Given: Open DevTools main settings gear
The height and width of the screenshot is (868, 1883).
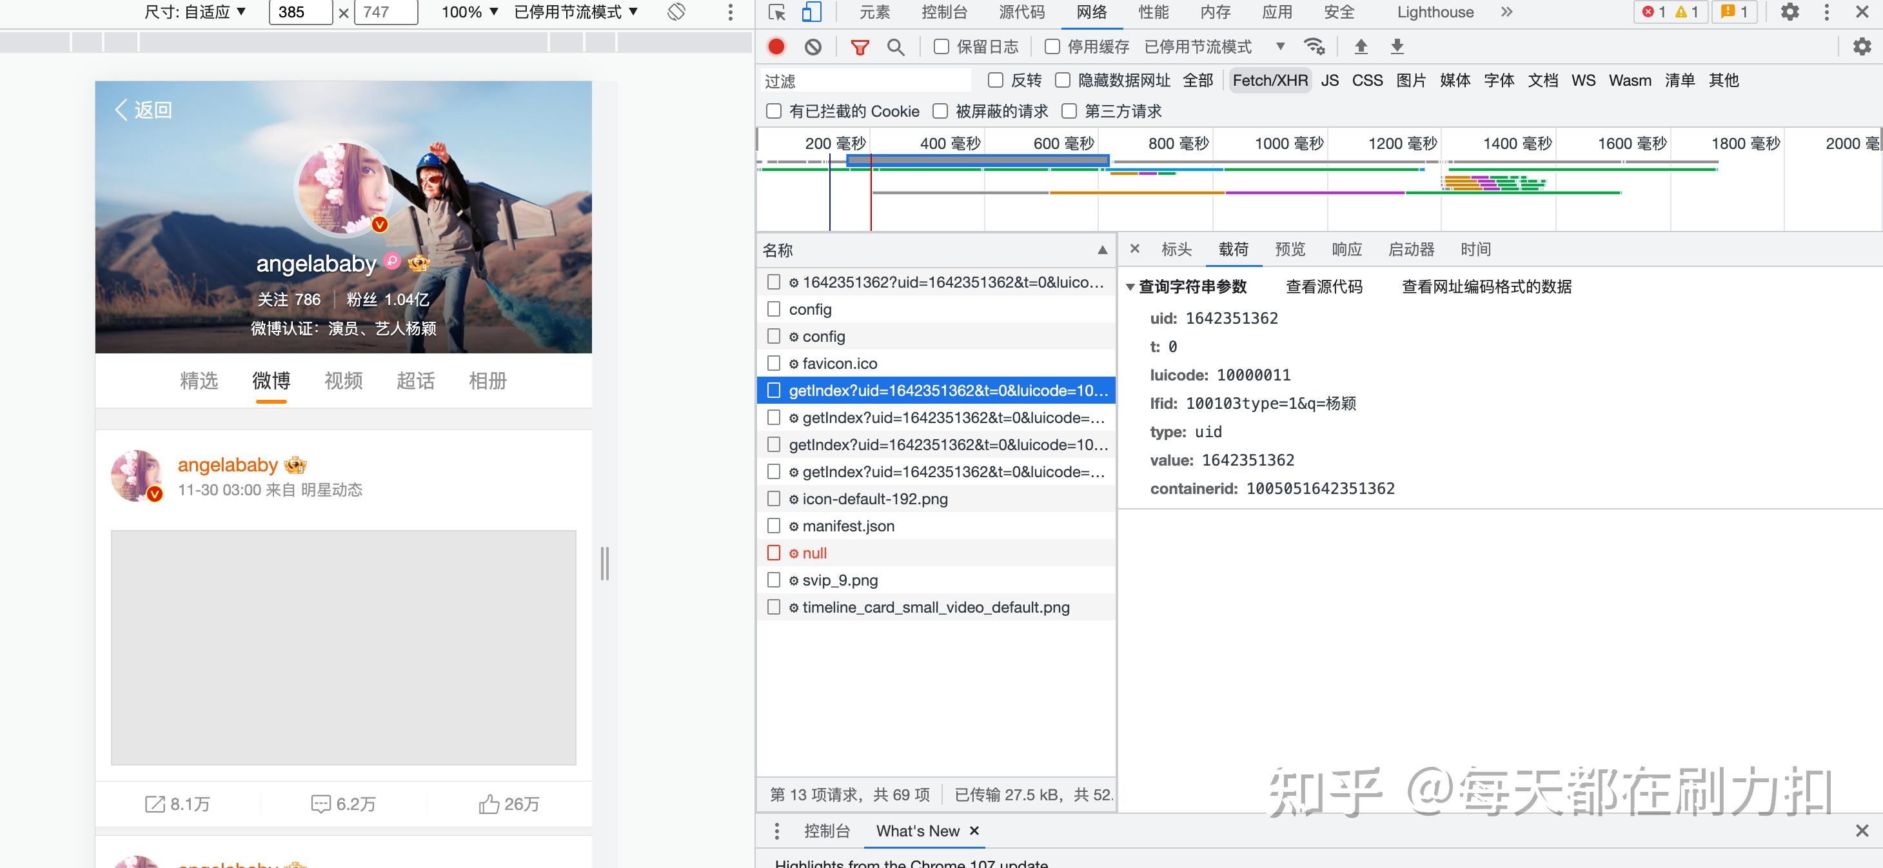Looking at the screenshot, I should 1789,12.
